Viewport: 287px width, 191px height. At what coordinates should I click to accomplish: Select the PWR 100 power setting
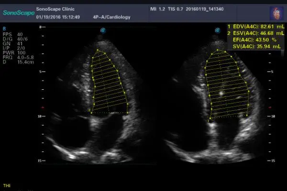point(12,53)
